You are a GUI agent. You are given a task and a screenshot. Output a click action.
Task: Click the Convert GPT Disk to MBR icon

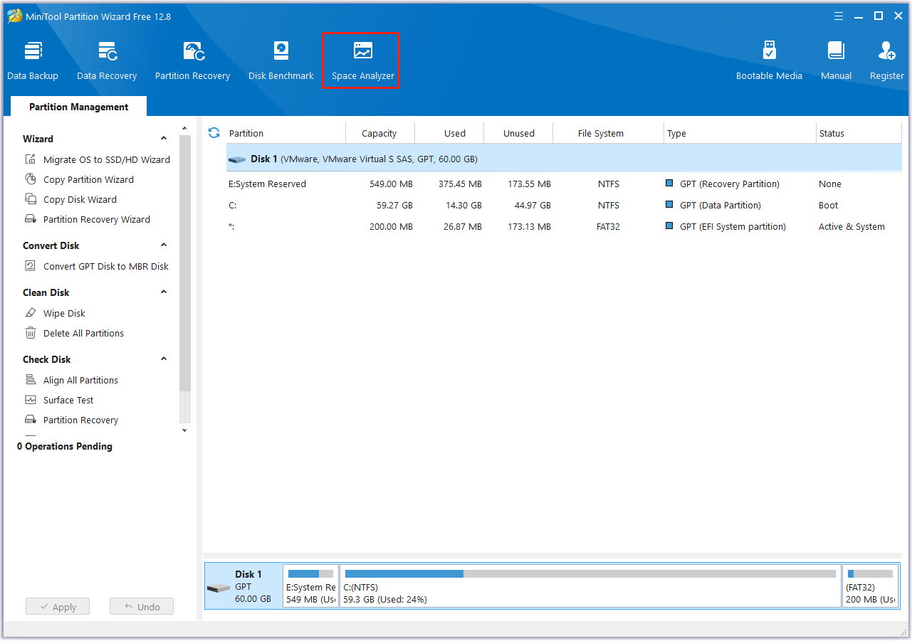[x=31, y=266]
